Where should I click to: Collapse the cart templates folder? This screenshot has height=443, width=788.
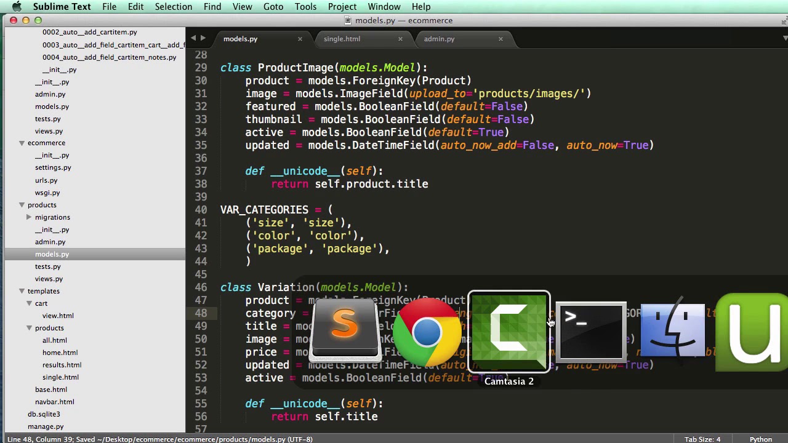(x=29, y=303)
